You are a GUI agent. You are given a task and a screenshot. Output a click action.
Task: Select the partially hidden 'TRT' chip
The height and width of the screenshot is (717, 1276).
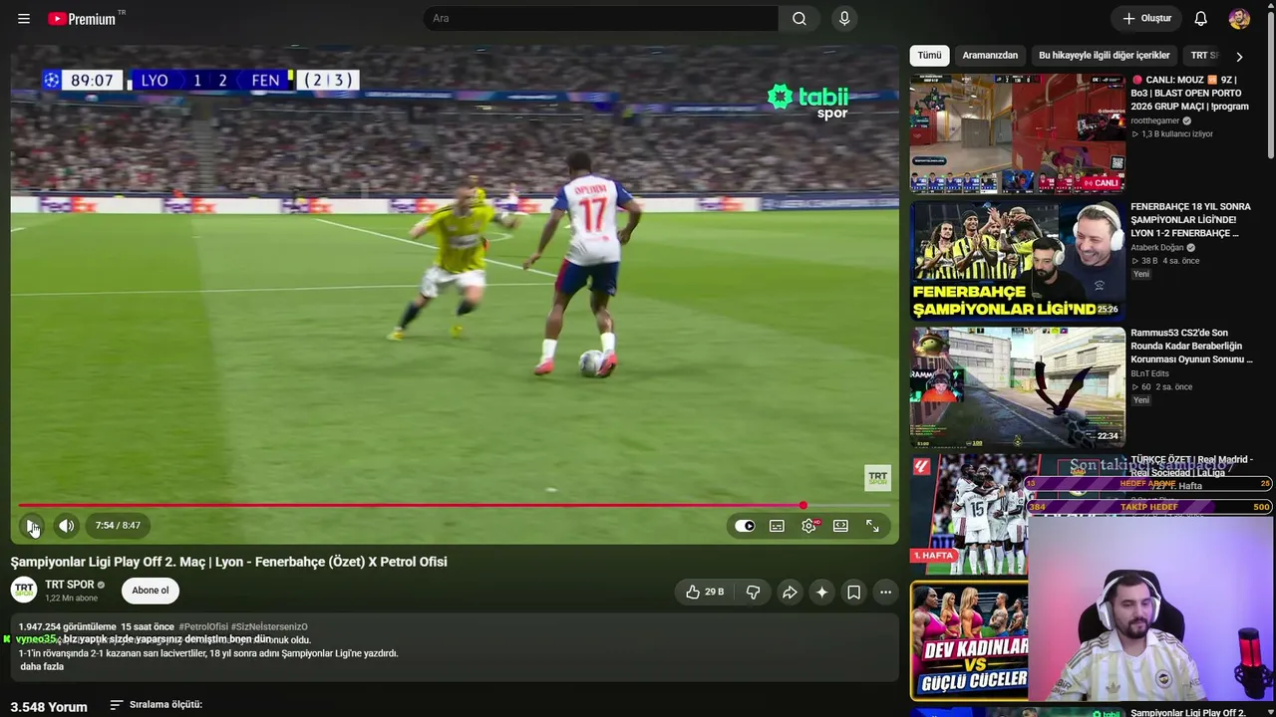(1203, 56)
